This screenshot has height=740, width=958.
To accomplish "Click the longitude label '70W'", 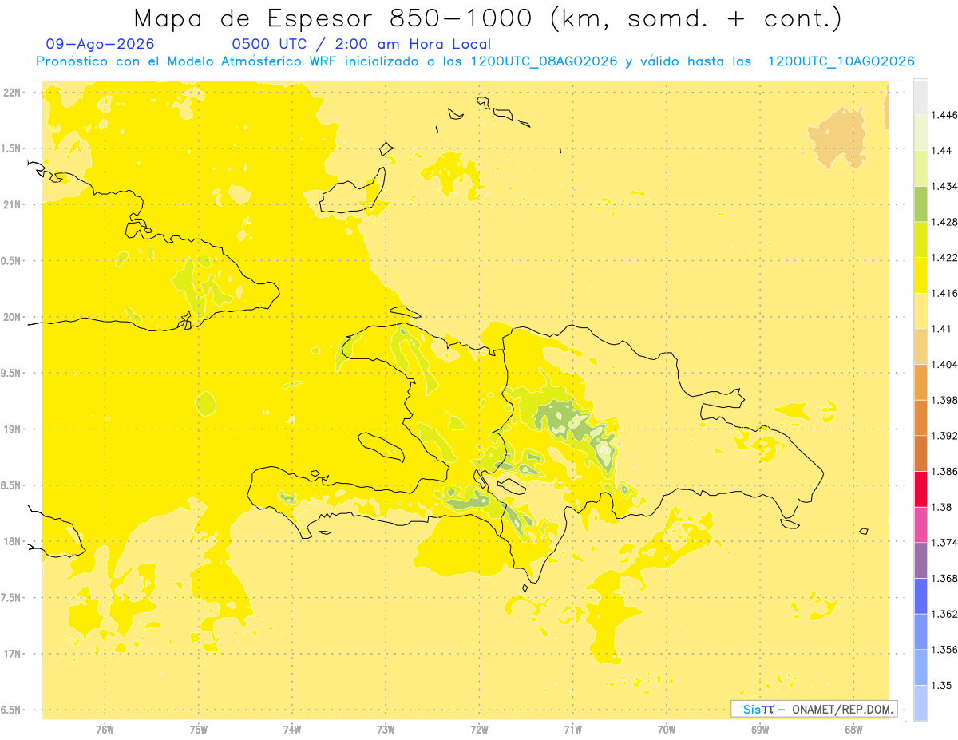I will click(x=667, y=730).
